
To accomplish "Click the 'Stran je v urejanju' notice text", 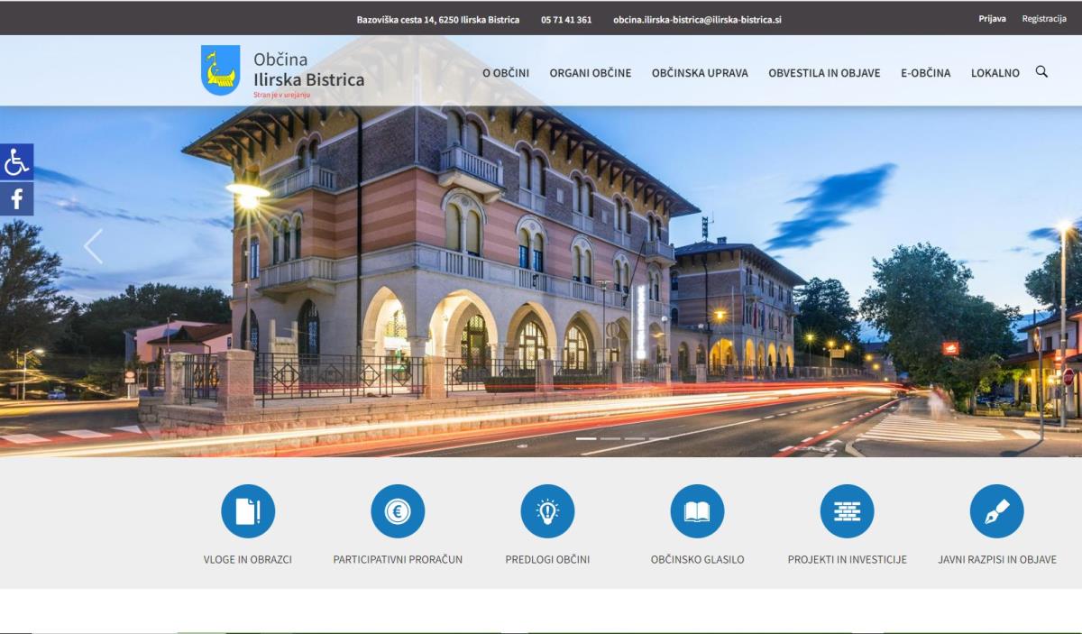I will [282, 94].
